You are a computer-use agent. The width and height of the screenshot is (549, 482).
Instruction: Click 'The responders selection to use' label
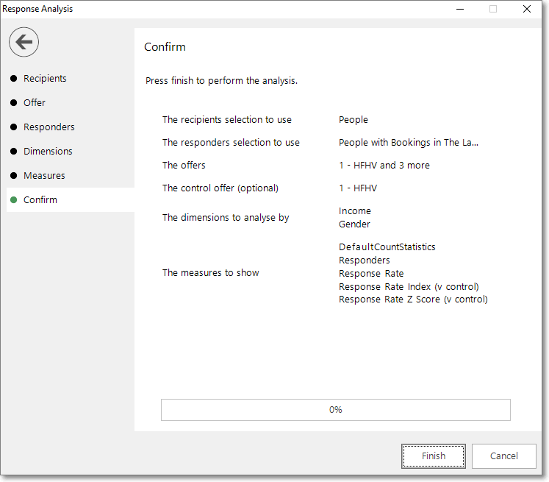click(231, 143)
